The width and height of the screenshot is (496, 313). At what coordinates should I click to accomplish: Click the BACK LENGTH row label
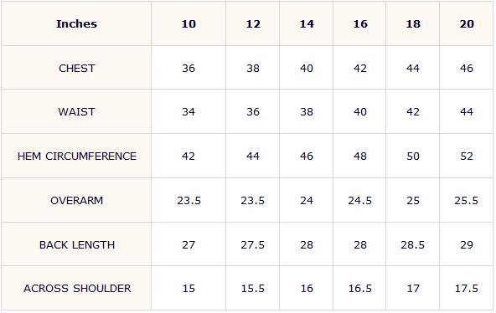coord(76,244)
